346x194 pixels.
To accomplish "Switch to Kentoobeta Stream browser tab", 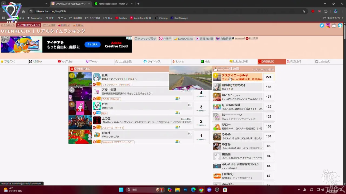I will coord(114,4).
